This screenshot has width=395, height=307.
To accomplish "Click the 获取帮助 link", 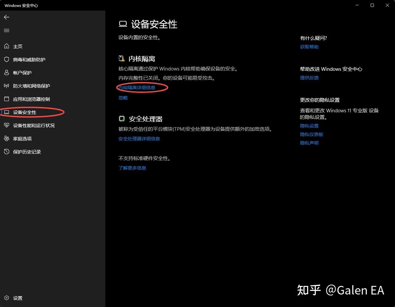I will [309, 47].
